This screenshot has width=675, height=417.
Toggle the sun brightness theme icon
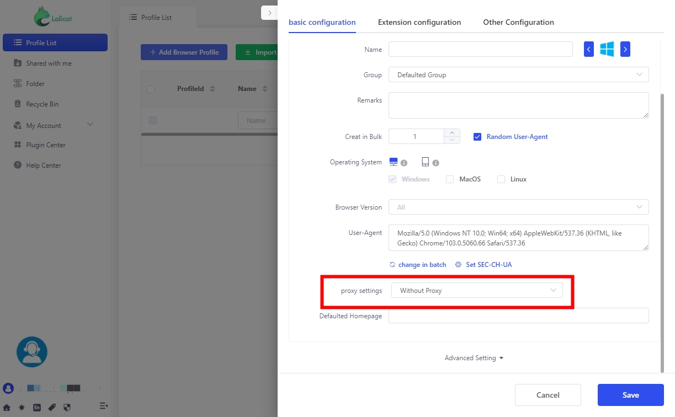pyautogui.click(x=22, y=408)
